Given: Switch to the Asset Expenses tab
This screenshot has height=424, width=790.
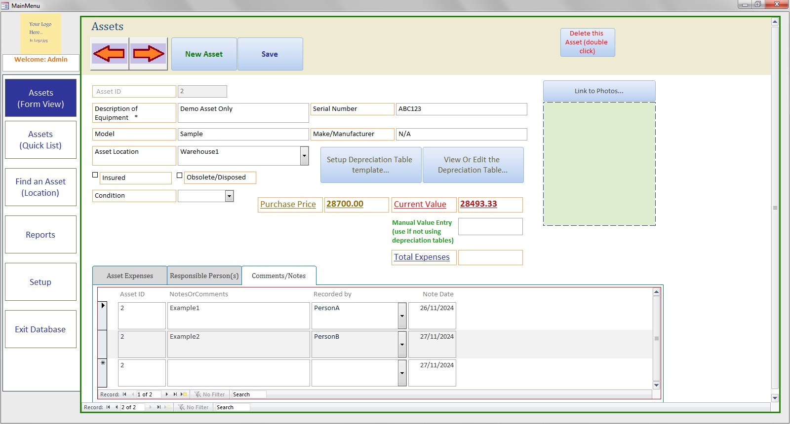Looking at the screenshot, I should [x=130, y=276].
